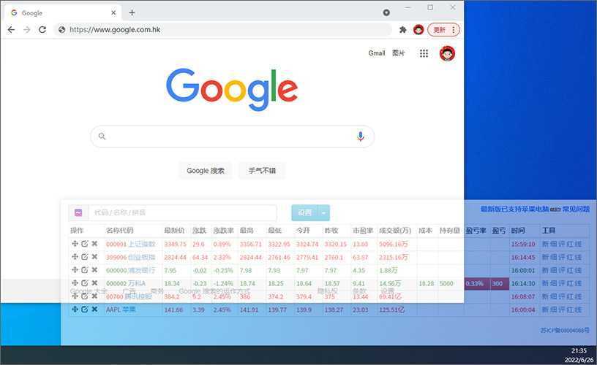Delete the 000001 上证指数 row
The width and height of the screenshot is (597, 365).
pyautogui.click(x=94, y=244)
